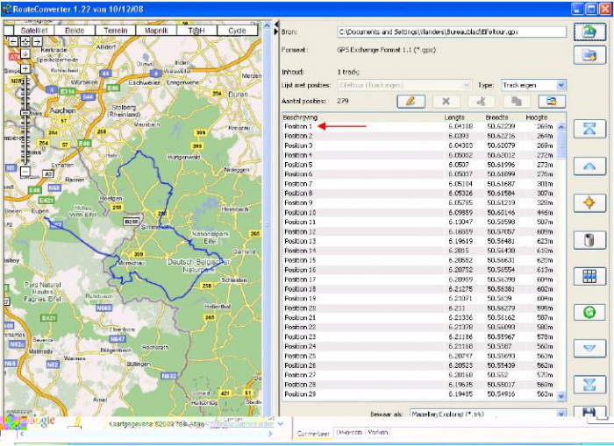
Task: Select the Position 14 row
Action: click(x=419, y=251)
